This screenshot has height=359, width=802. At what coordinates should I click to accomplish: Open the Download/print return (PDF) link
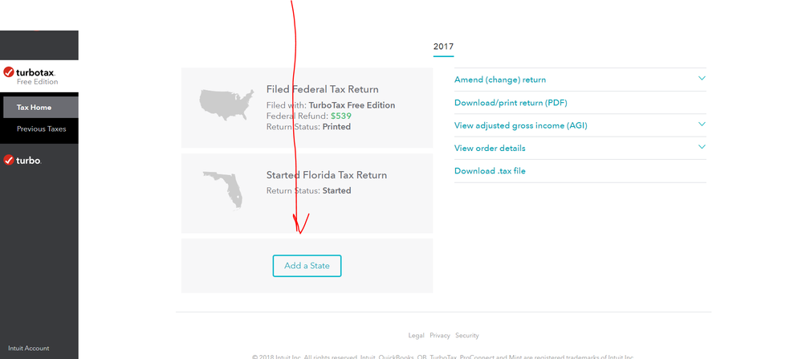tap(511, 103)
